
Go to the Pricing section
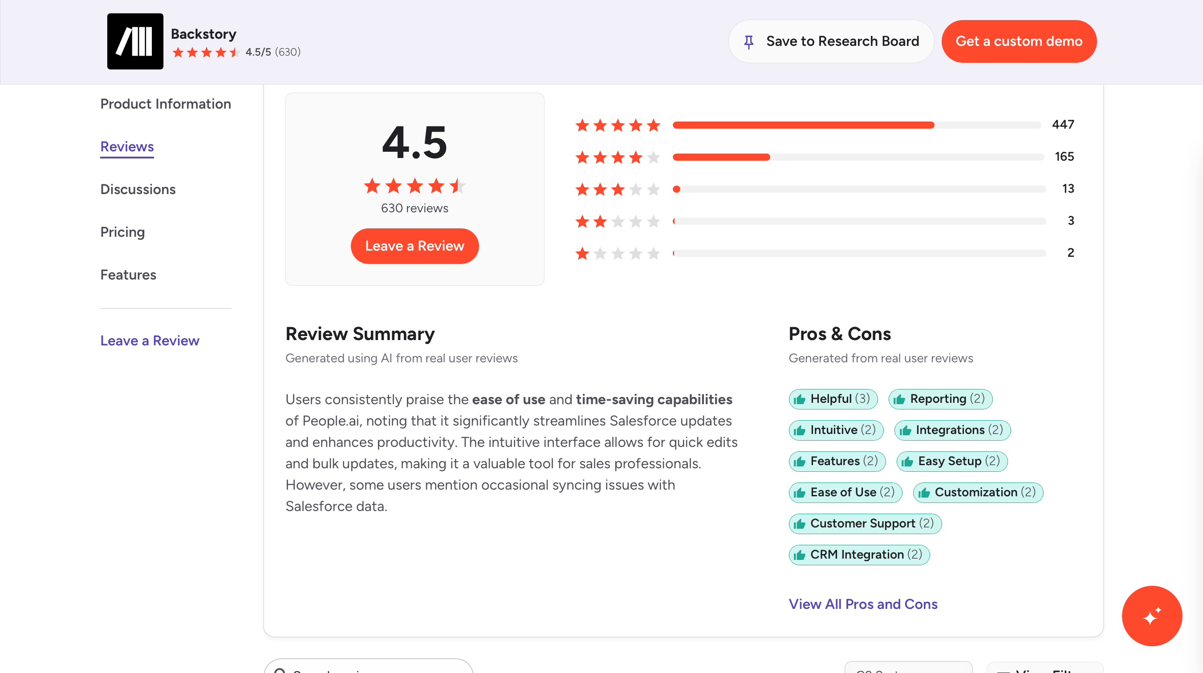coord(122,232)
